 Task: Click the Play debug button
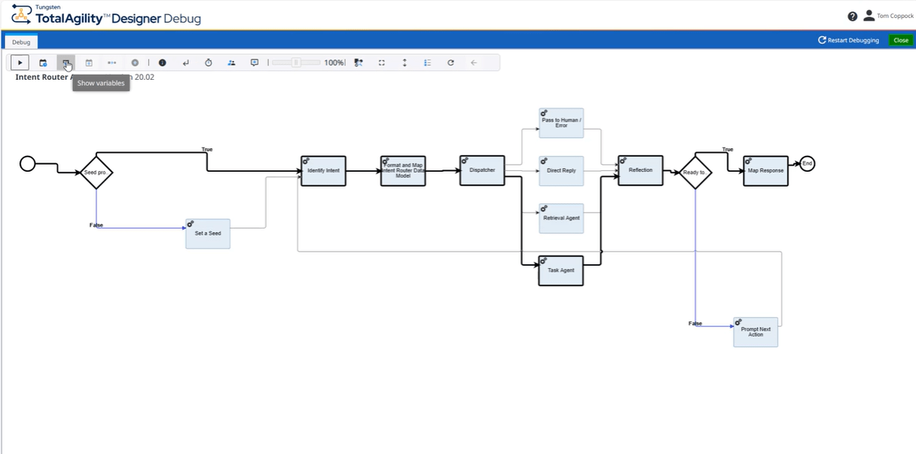click(20, 62)
